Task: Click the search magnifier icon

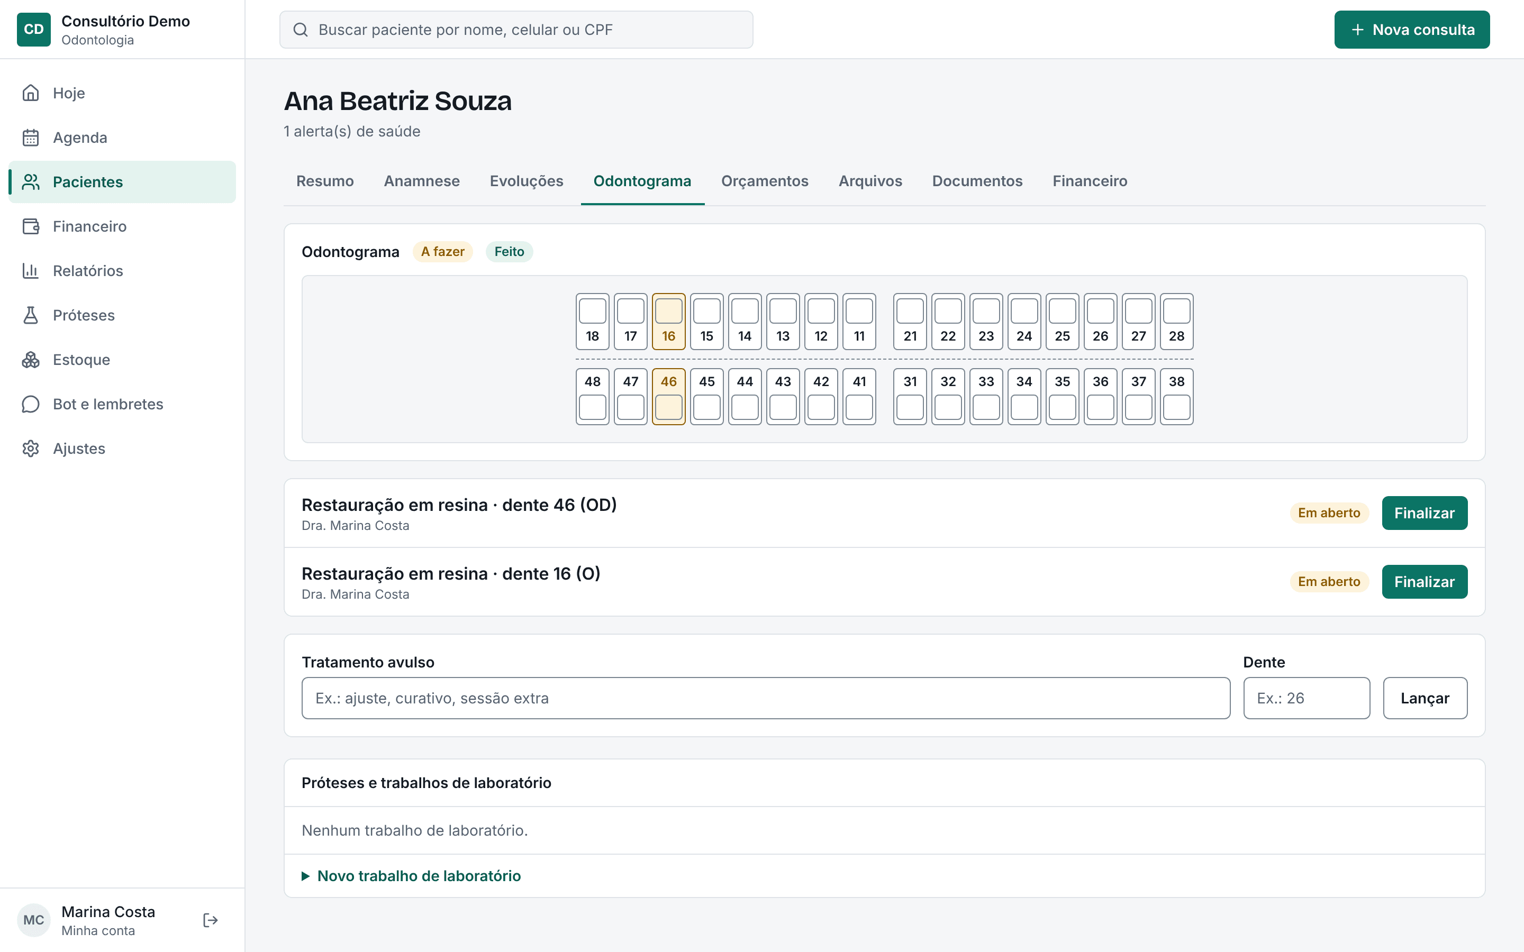Action: pos(301,30)
